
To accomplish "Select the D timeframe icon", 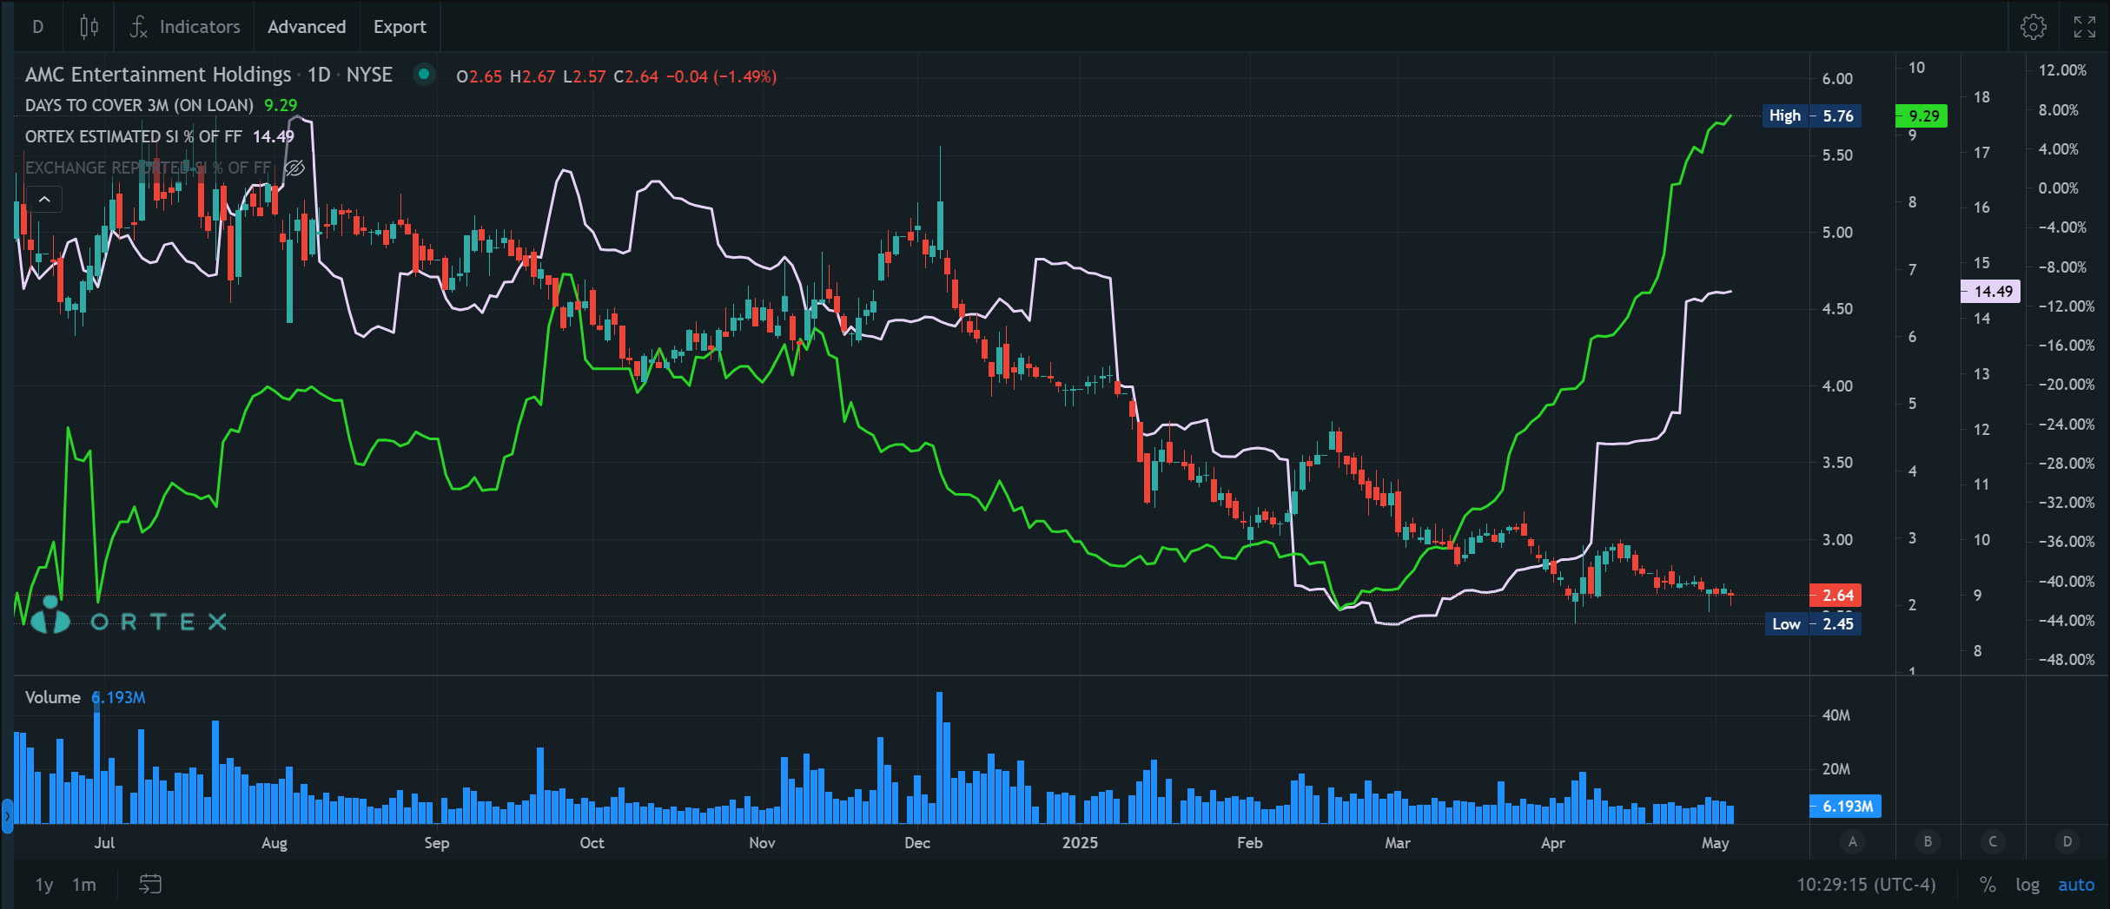I will 37,27.
